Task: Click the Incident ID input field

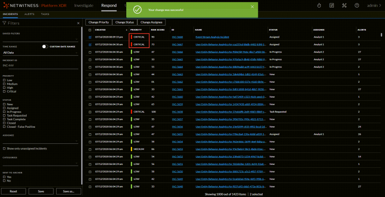Action: [40, 66]
